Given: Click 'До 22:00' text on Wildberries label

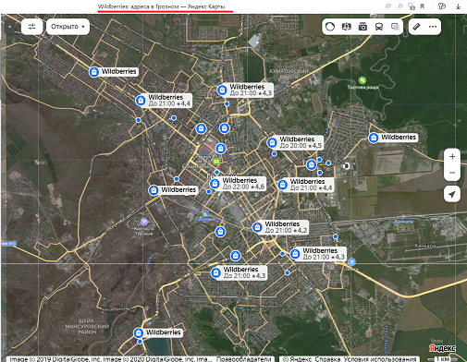Looking at the screenshot, I should pyautogui.click(x=236, y=187).
